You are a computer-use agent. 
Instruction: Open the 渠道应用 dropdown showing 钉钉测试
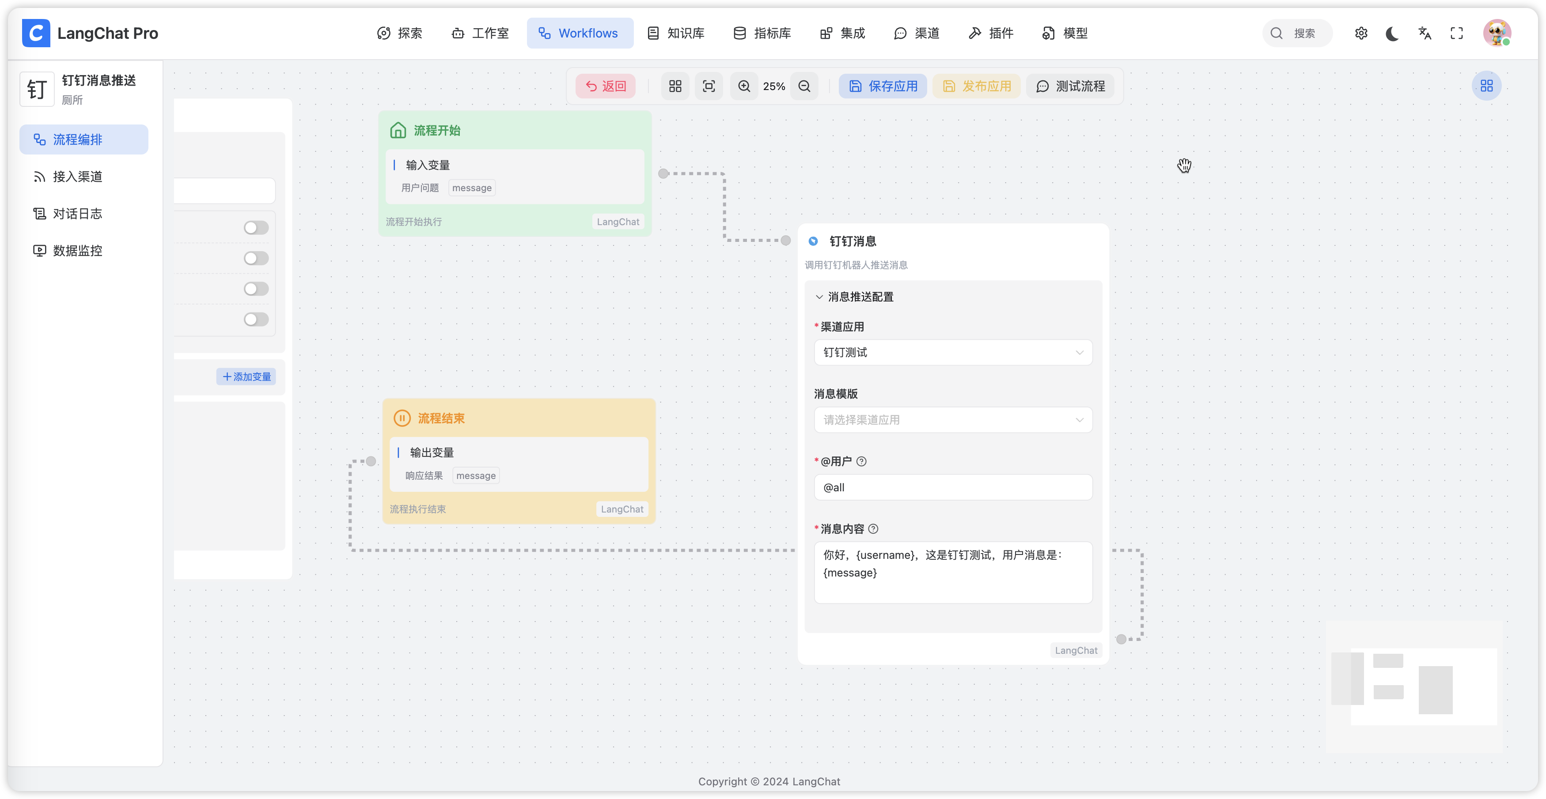pyautogui.click(x=952, y=353)
